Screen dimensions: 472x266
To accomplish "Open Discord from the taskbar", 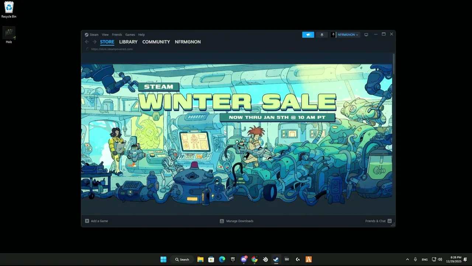I will tap(244, 259).
